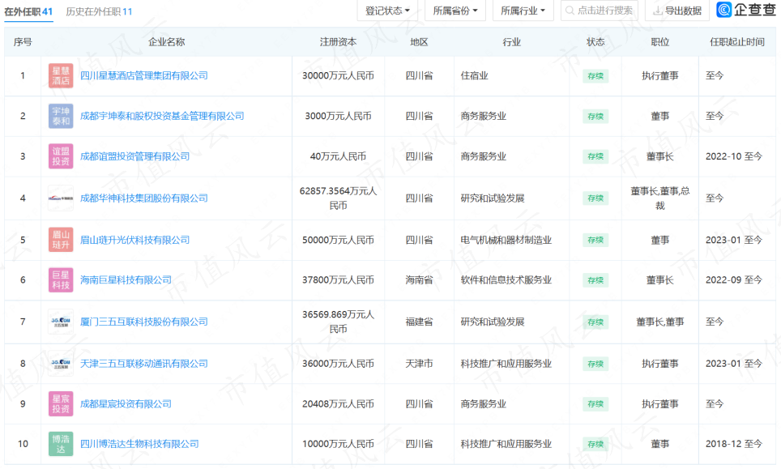
Task: Click the 天津三五互联 logo thumbnail
Action: point(61,364)
